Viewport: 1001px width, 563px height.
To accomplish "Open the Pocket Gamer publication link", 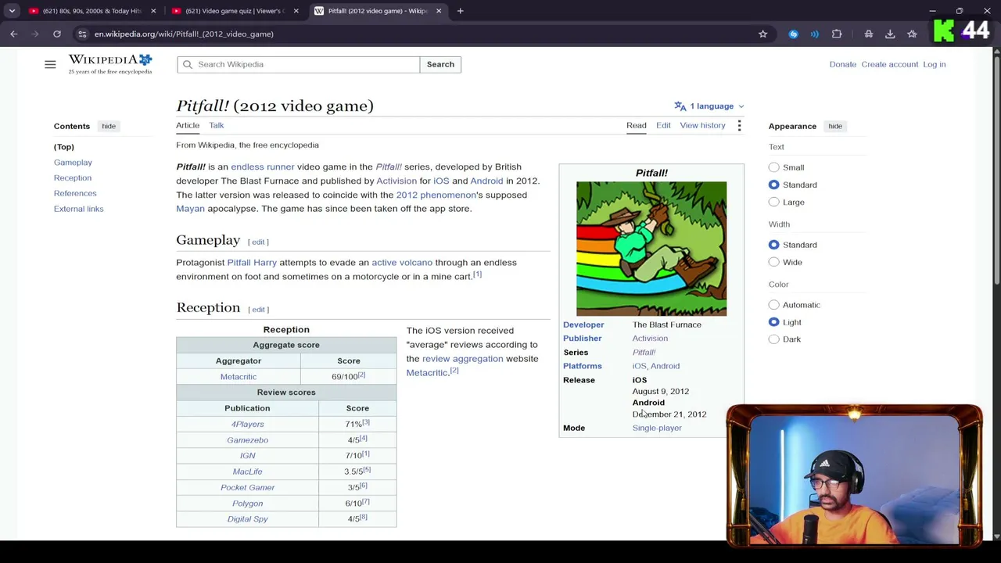I will pos(247,487).
